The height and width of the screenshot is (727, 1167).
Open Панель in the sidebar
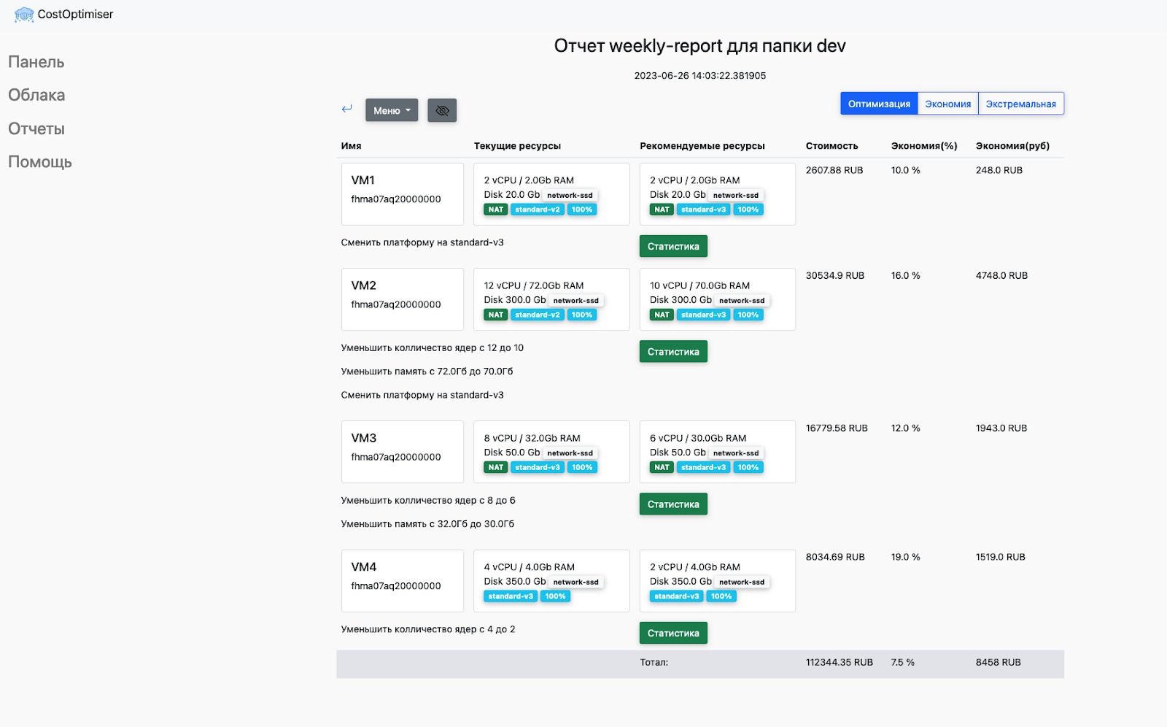click(36, 62)
